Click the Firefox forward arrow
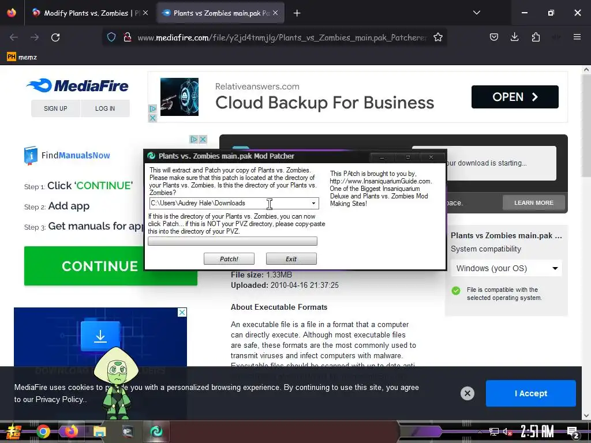The width and height of the screenshot is (591, 443). coord(35,37)
